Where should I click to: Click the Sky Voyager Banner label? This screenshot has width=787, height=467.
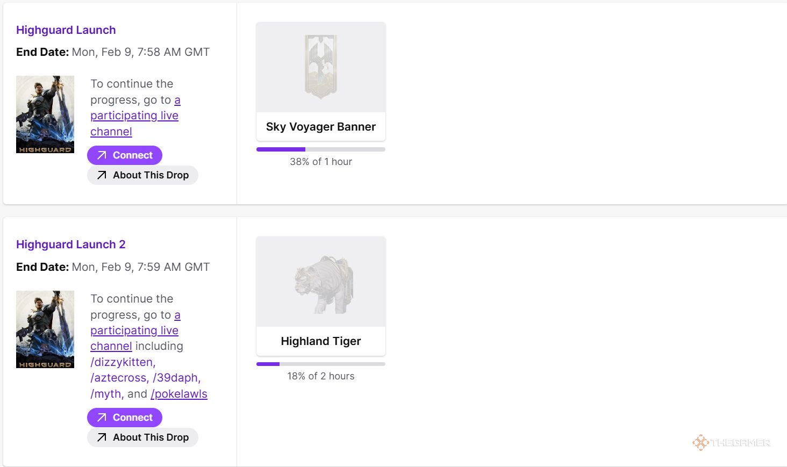[x=321, y=127]
